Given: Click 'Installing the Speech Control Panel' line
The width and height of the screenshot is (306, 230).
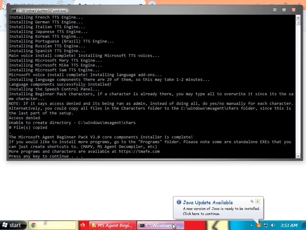Looking at the screenshot, I should 54,89.
